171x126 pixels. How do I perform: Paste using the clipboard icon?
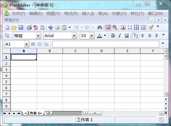click(x=64, y=27)
